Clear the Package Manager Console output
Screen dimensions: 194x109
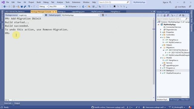[103, 15]
